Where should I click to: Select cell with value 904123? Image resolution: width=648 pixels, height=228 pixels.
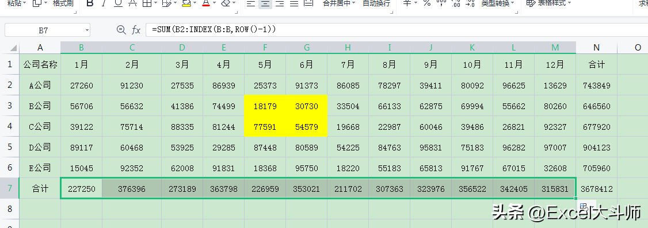pos(596,147)
